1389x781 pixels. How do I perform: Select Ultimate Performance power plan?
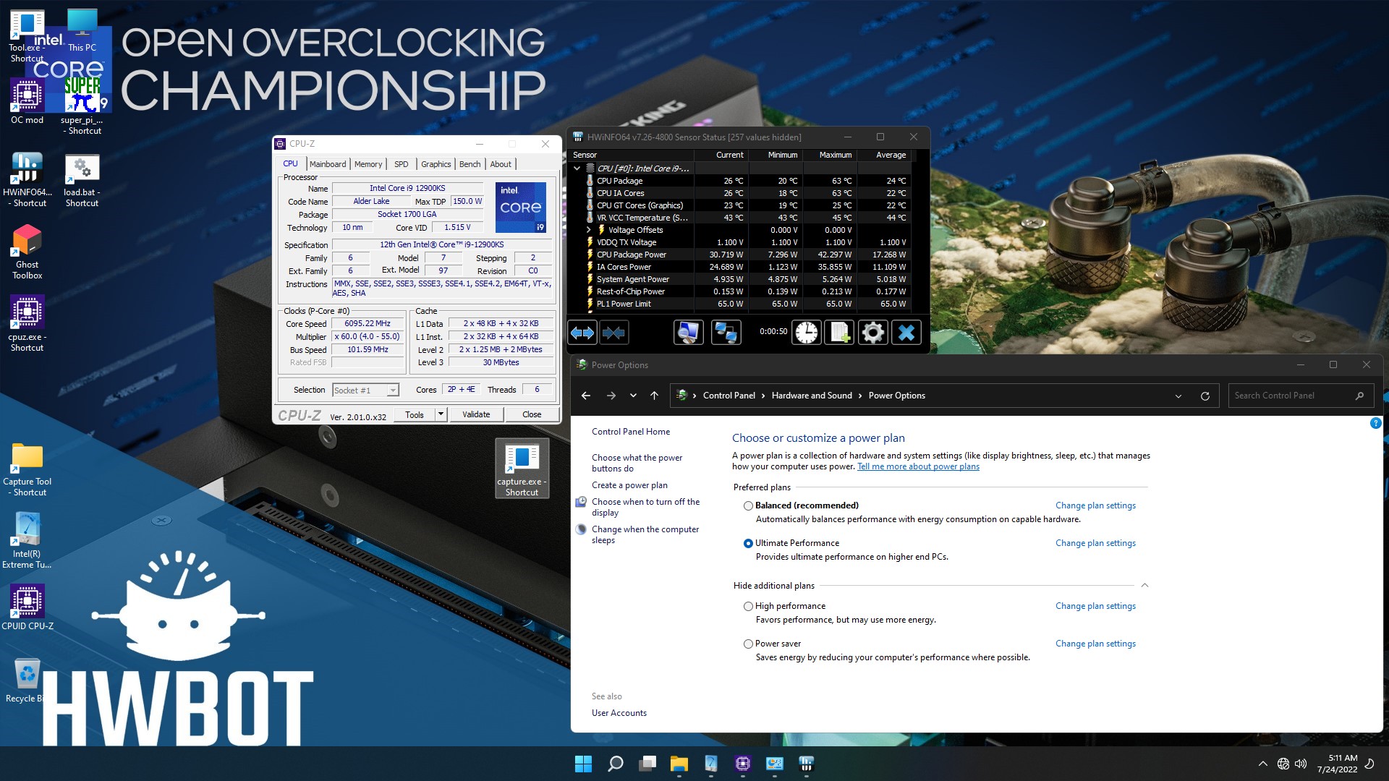coord(748,543)
